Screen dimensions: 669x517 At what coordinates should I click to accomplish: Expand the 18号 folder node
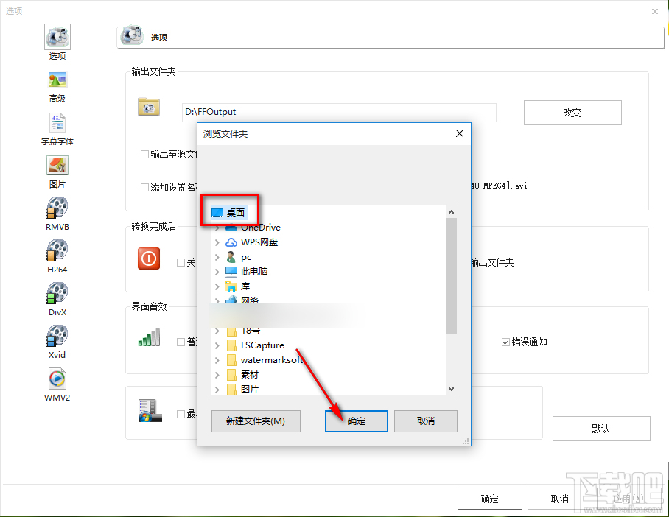coord(217,331)
